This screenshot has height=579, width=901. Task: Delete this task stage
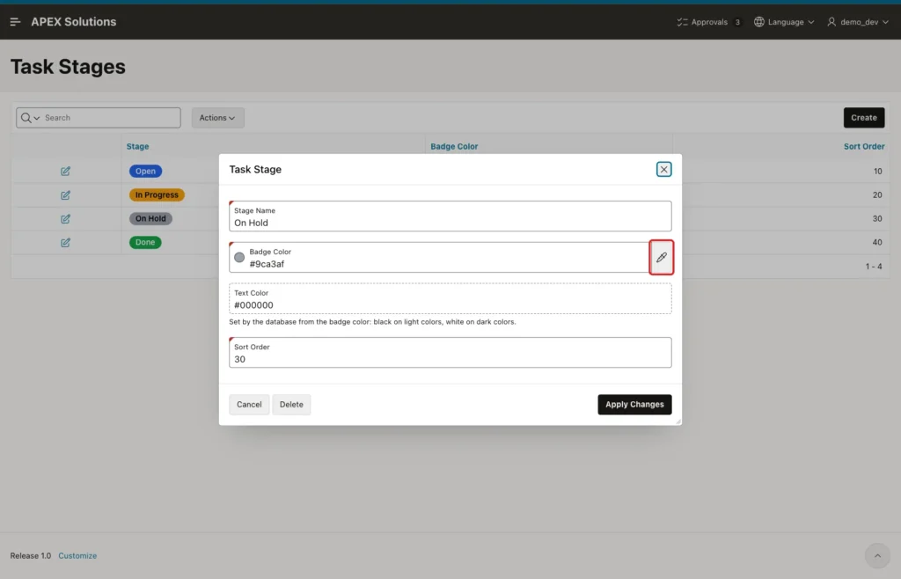pyautogui.click(x=291, y=405)
